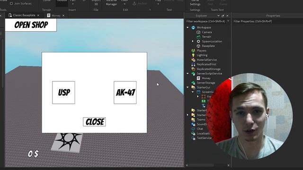Click the CLOSE button in the shop
The height and width of the screenshot is (170, 303).
[x=95, y=122]
